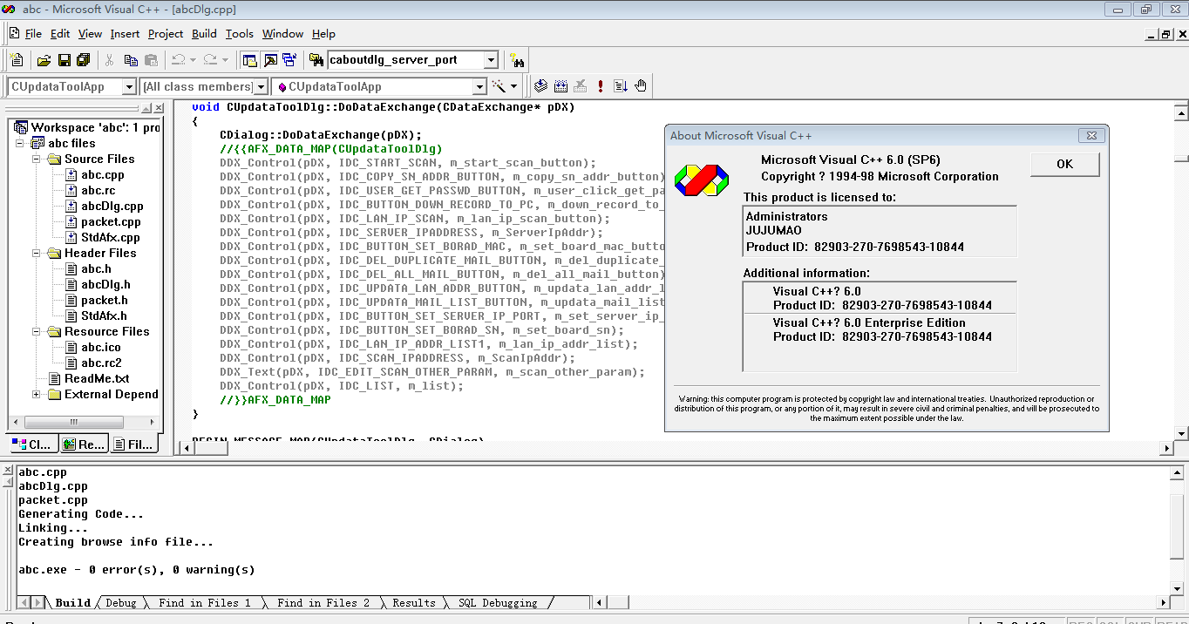Screen dimensions: 1189x624
Task: Click the Save All toolbar icon
Action: [x=84, y=60]
